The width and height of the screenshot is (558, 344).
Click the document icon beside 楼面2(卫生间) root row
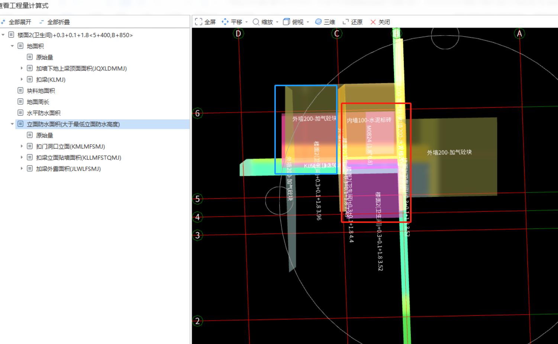(x=11, y=35)
